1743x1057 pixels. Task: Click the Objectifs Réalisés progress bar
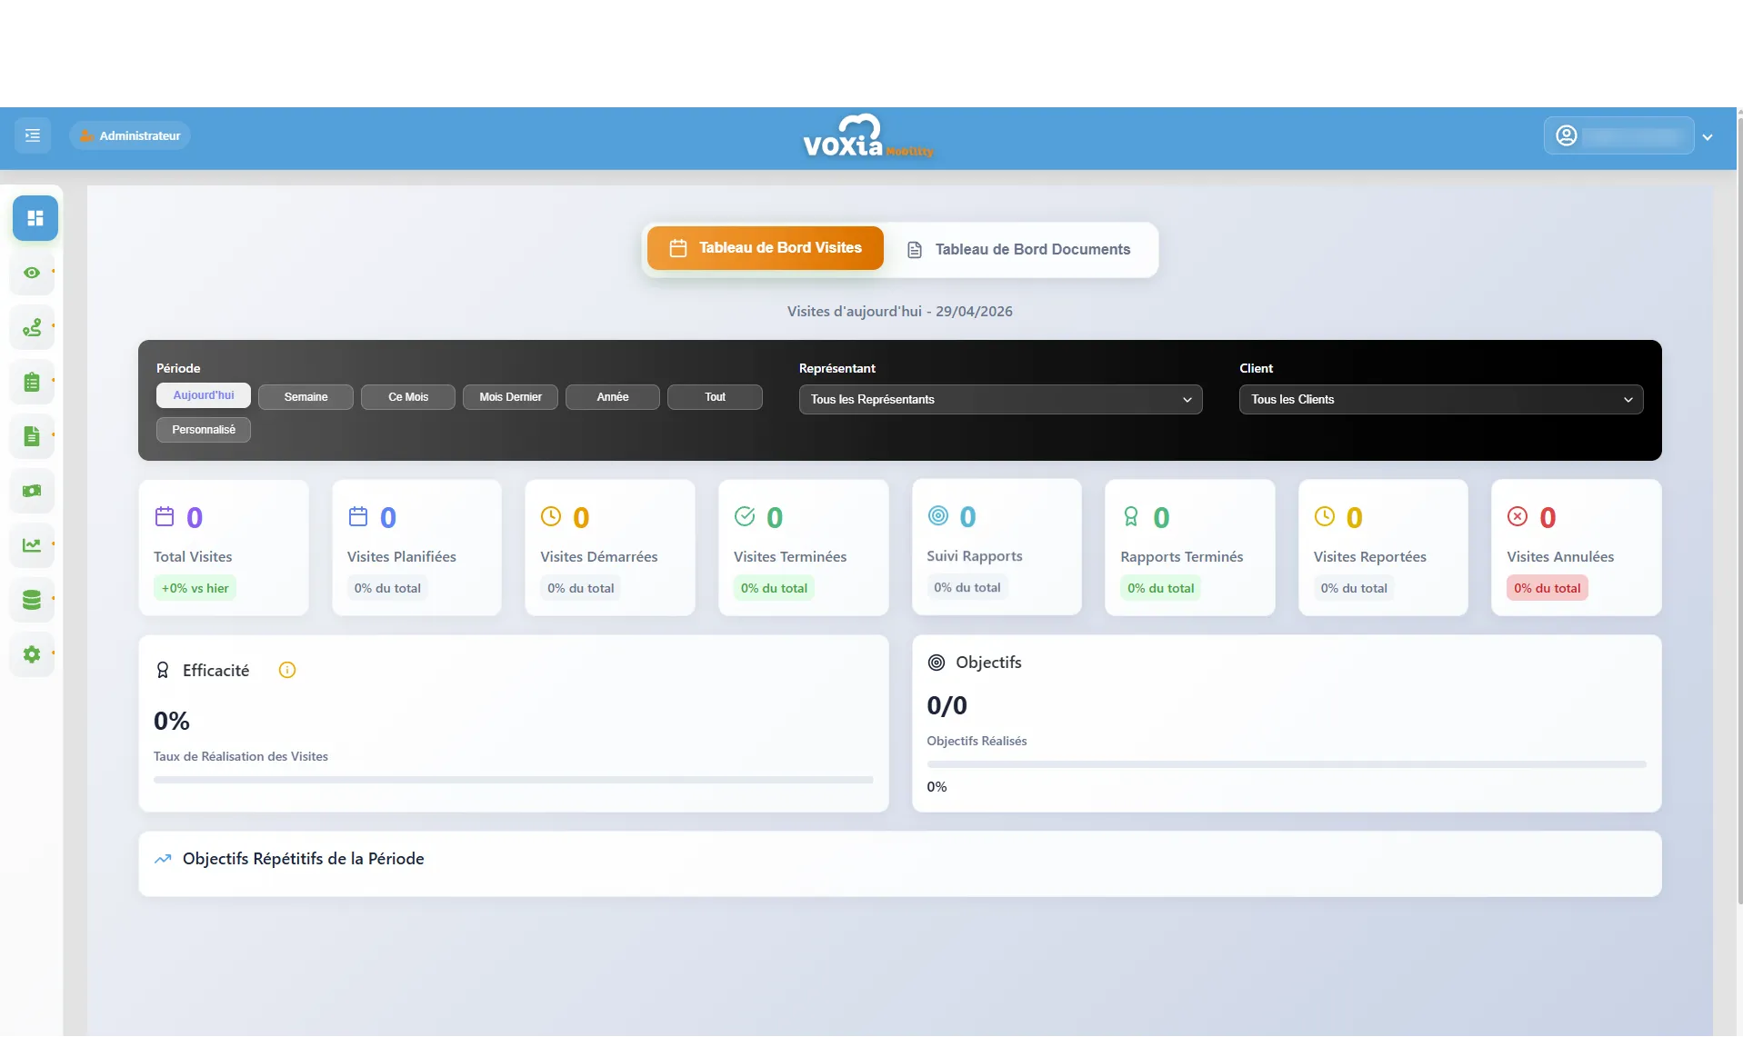pos(1287,764)
